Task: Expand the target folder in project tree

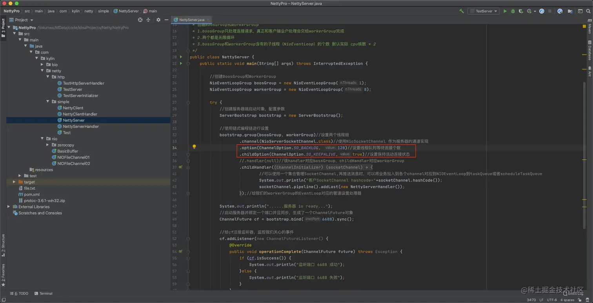Action: tap(15, 182)
